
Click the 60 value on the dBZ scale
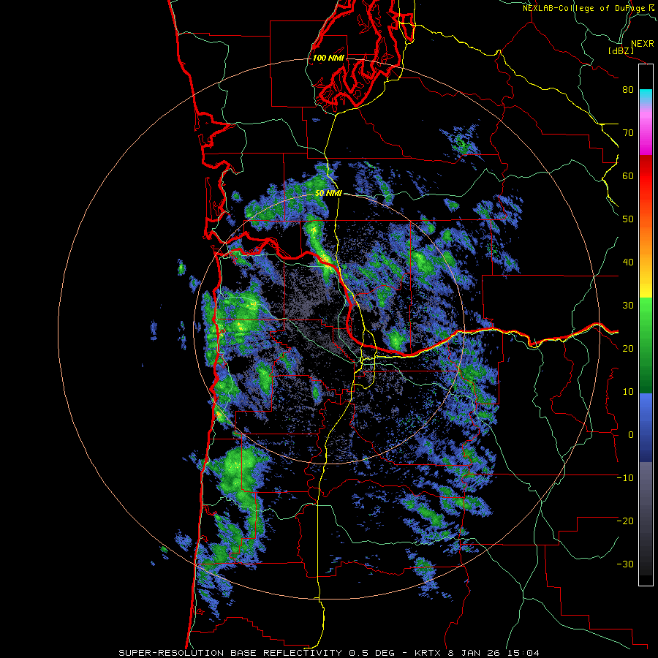click(628, 175)
